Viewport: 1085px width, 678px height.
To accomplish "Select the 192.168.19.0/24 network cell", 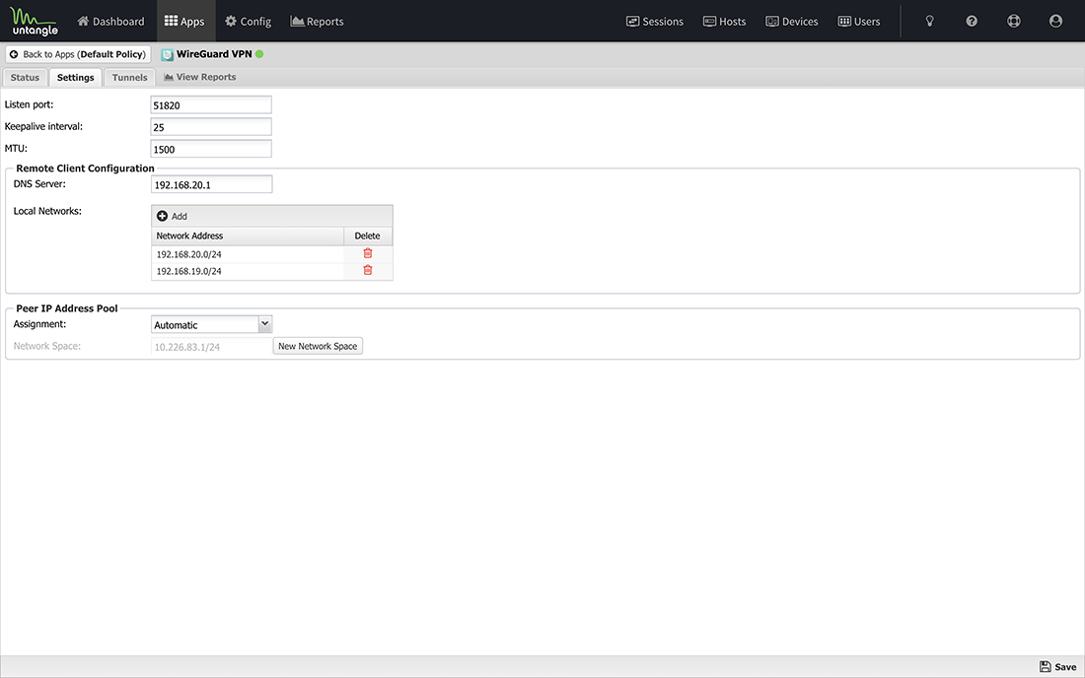I will click(x=248, y=272).
